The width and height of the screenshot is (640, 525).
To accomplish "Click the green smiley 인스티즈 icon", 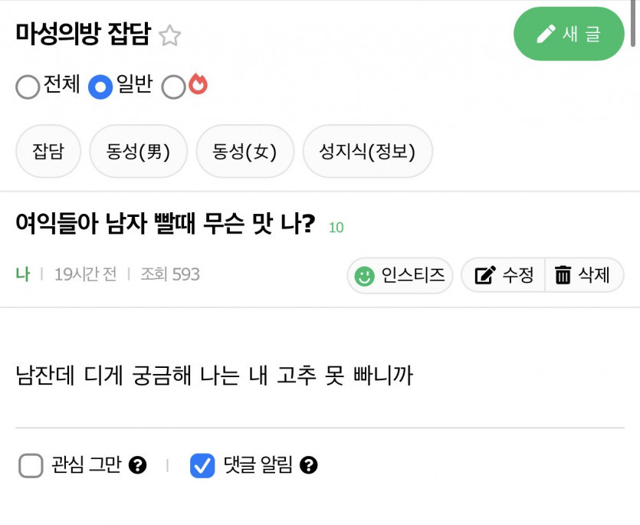I will pos(364,275).
